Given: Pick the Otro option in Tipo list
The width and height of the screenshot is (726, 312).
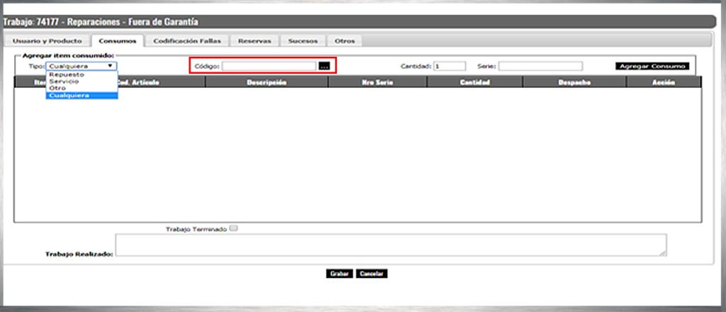Looking at the screenshot, I should click(57, 88).
